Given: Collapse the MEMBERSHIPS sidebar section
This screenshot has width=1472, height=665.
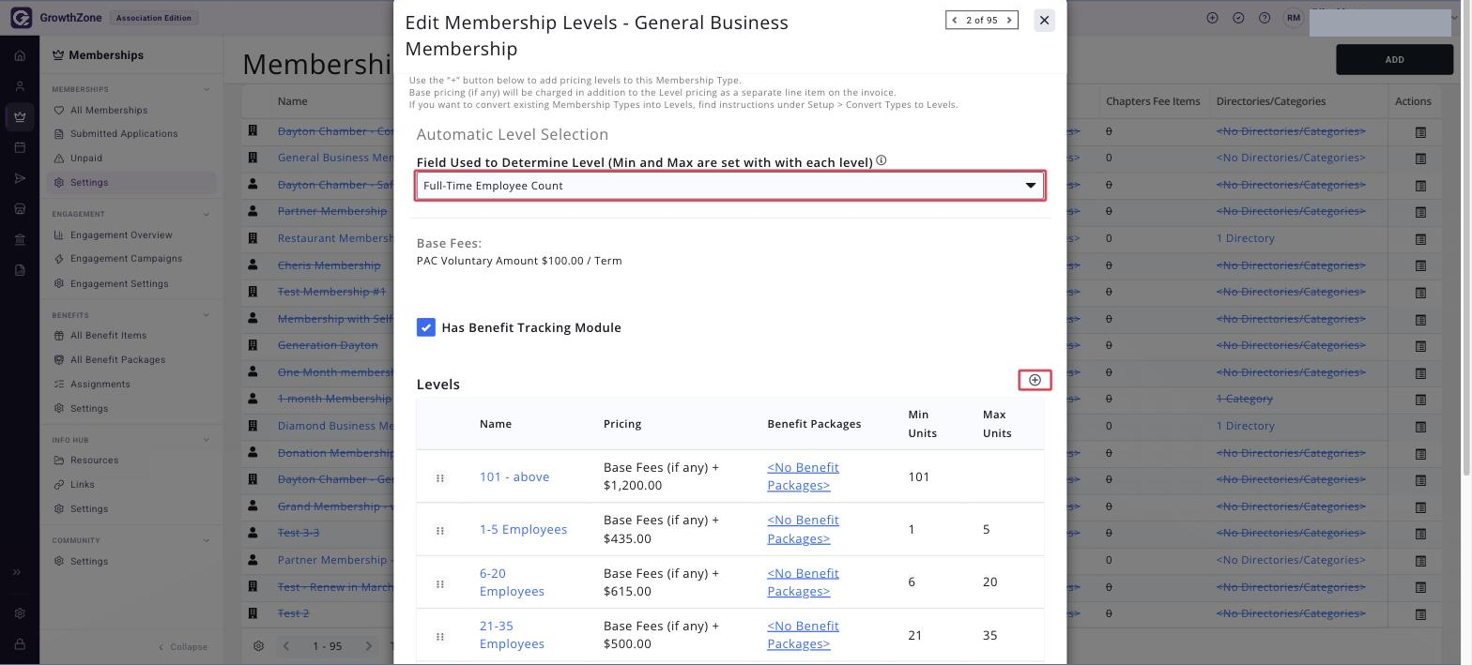Looking at the screenshot, I should click(x=207, y=89).
